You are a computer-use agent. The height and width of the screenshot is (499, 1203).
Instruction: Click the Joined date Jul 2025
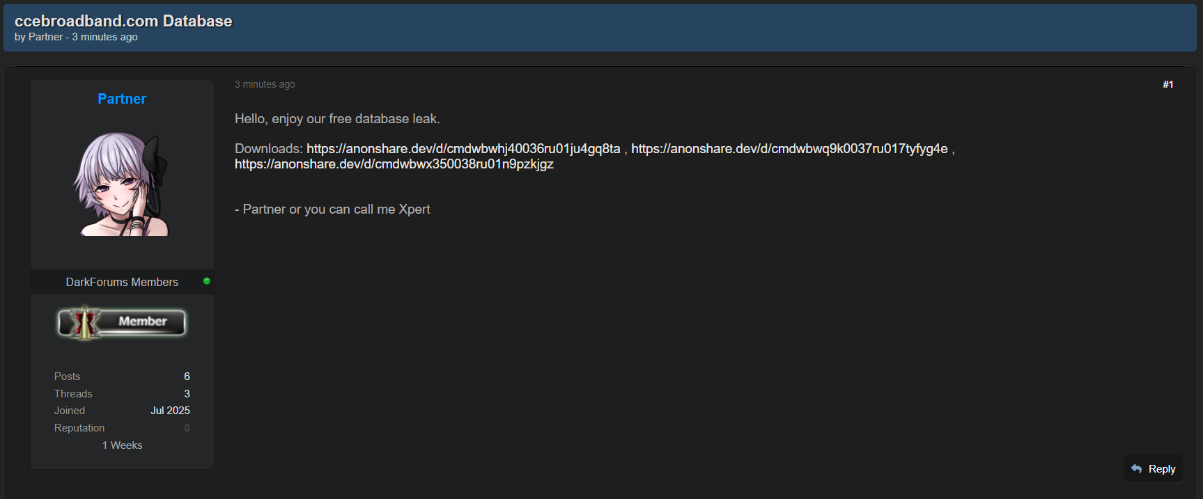tap(170, 411)
